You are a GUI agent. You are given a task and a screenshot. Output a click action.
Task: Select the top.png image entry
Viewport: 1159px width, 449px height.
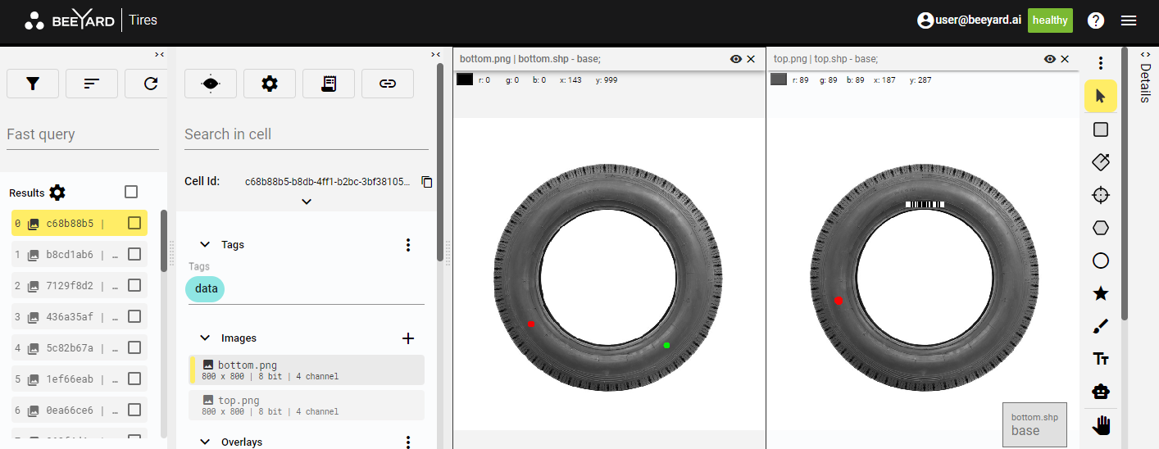point(307,406)
